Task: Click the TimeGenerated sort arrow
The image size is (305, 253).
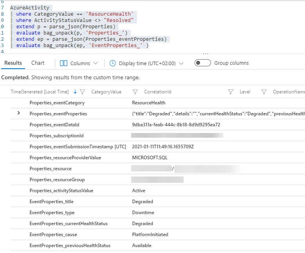Action: [75, 92]
